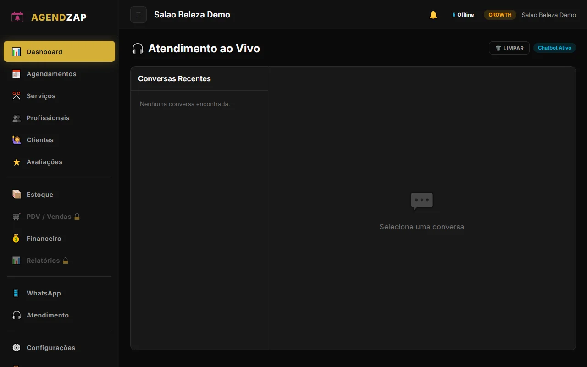Viewport: 587px width, 367px height.
Task: Toggle the hamburger sidebar menu button
Action: 138,15
